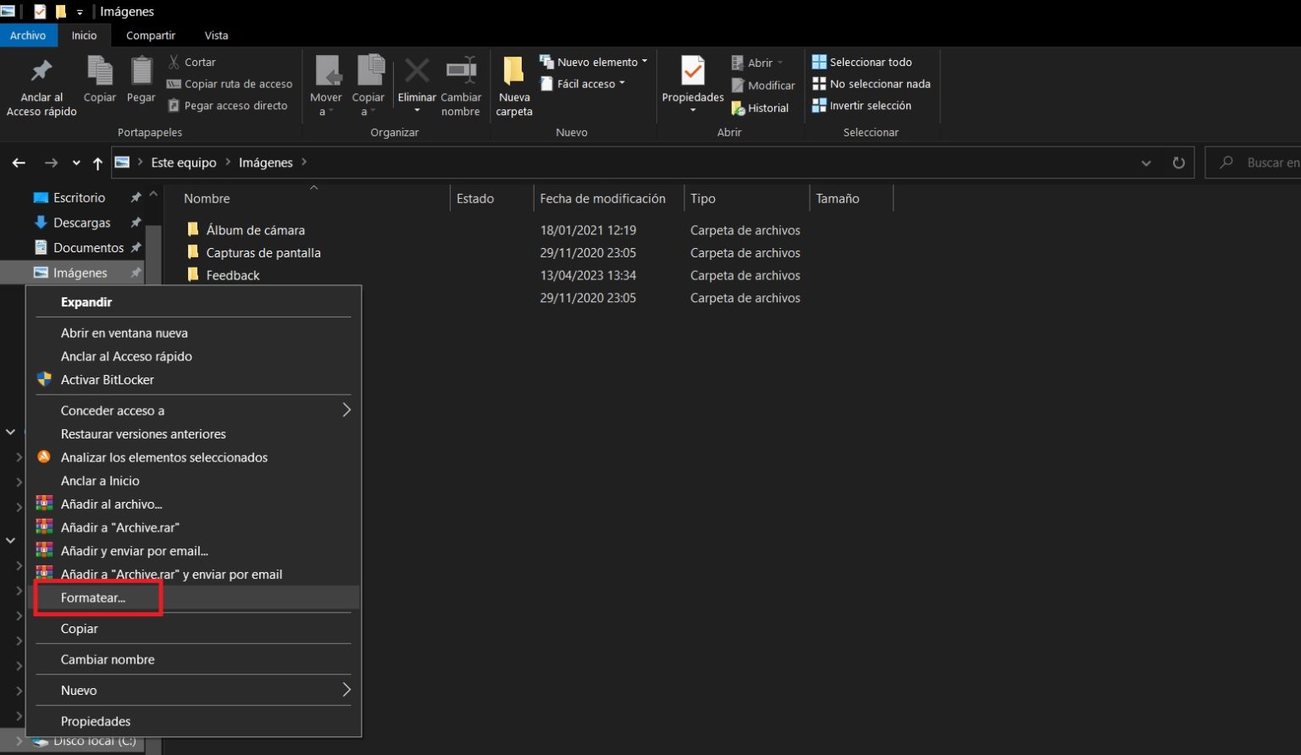Screen dimensions: 1301x755
Task: Switch to the Vista ribbon tab
Action: (216, 36)
